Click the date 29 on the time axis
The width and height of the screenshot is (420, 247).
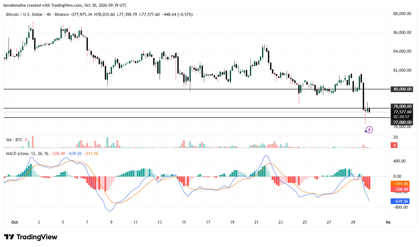click(x=353, y=222)
